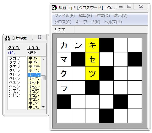Select キセル in the キ?? list
The height and width of the screenshot is (133, 152).
click(34, 87)
